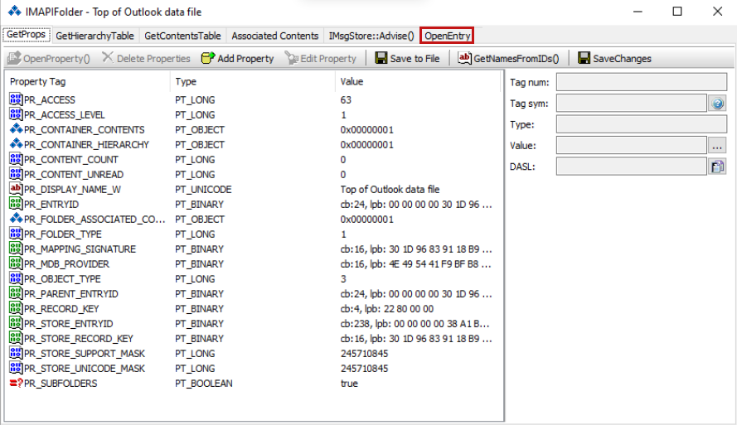Maximize the IMAPIFolder window
737x425 pixels.
(676, 12)
